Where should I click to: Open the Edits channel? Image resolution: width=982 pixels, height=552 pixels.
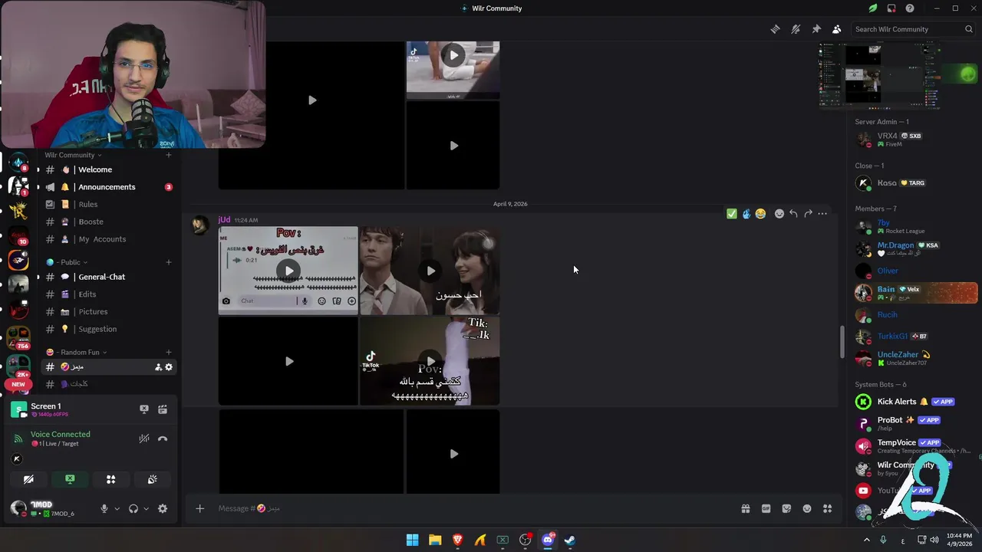click(x=108, y=294)
